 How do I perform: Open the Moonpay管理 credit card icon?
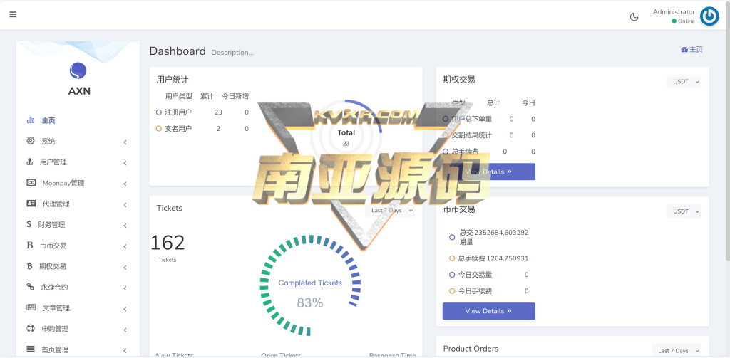click(31, 183)
